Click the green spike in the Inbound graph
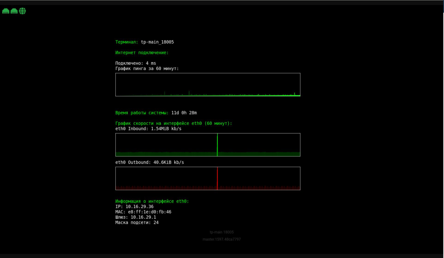 pos(217,145)
